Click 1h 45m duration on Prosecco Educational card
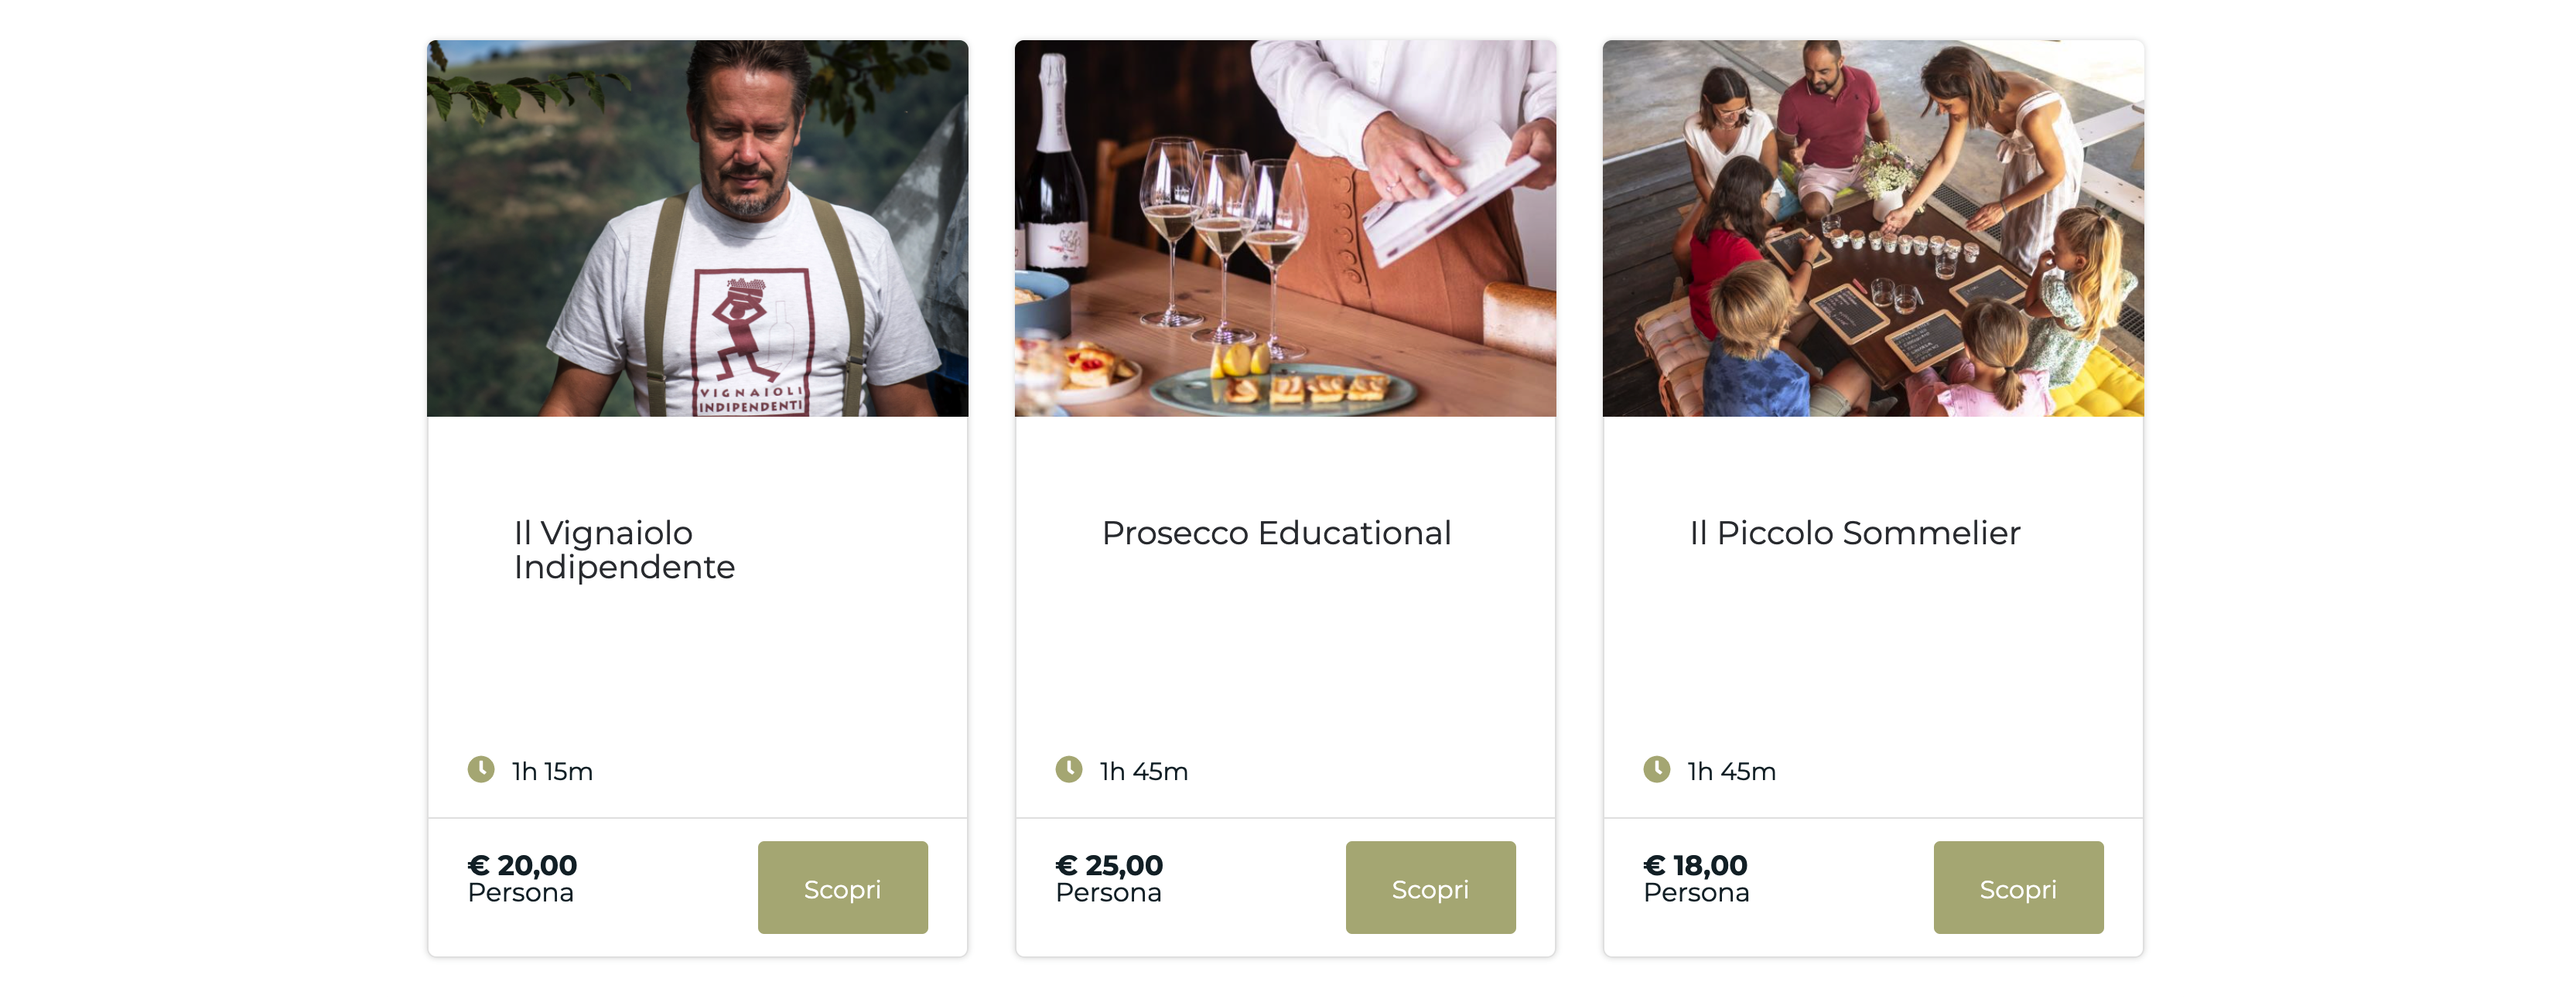 1144,772
